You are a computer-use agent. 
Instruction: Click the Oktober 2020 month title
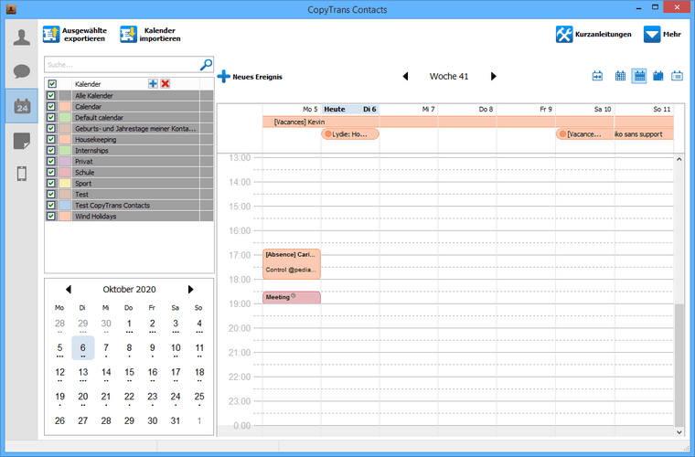pyautogui.click(x=130, y=289)
